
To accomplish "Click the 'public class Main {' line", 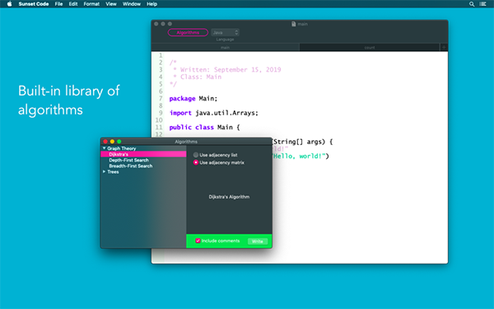I will tap(204, 128).
